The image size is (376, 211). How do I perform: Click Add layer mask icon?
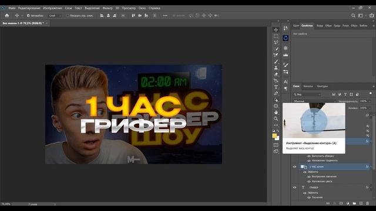tap(341, 203)
